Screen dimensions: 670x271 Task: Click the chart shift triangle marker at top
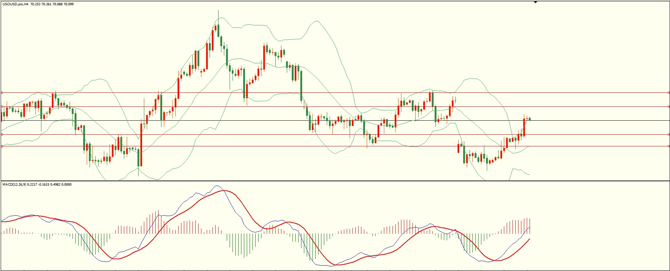click(x=535, y=2)
